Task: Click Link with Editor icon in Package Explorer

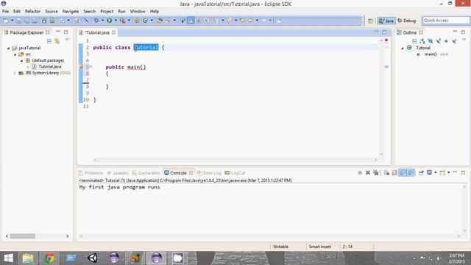Action: 57,41
